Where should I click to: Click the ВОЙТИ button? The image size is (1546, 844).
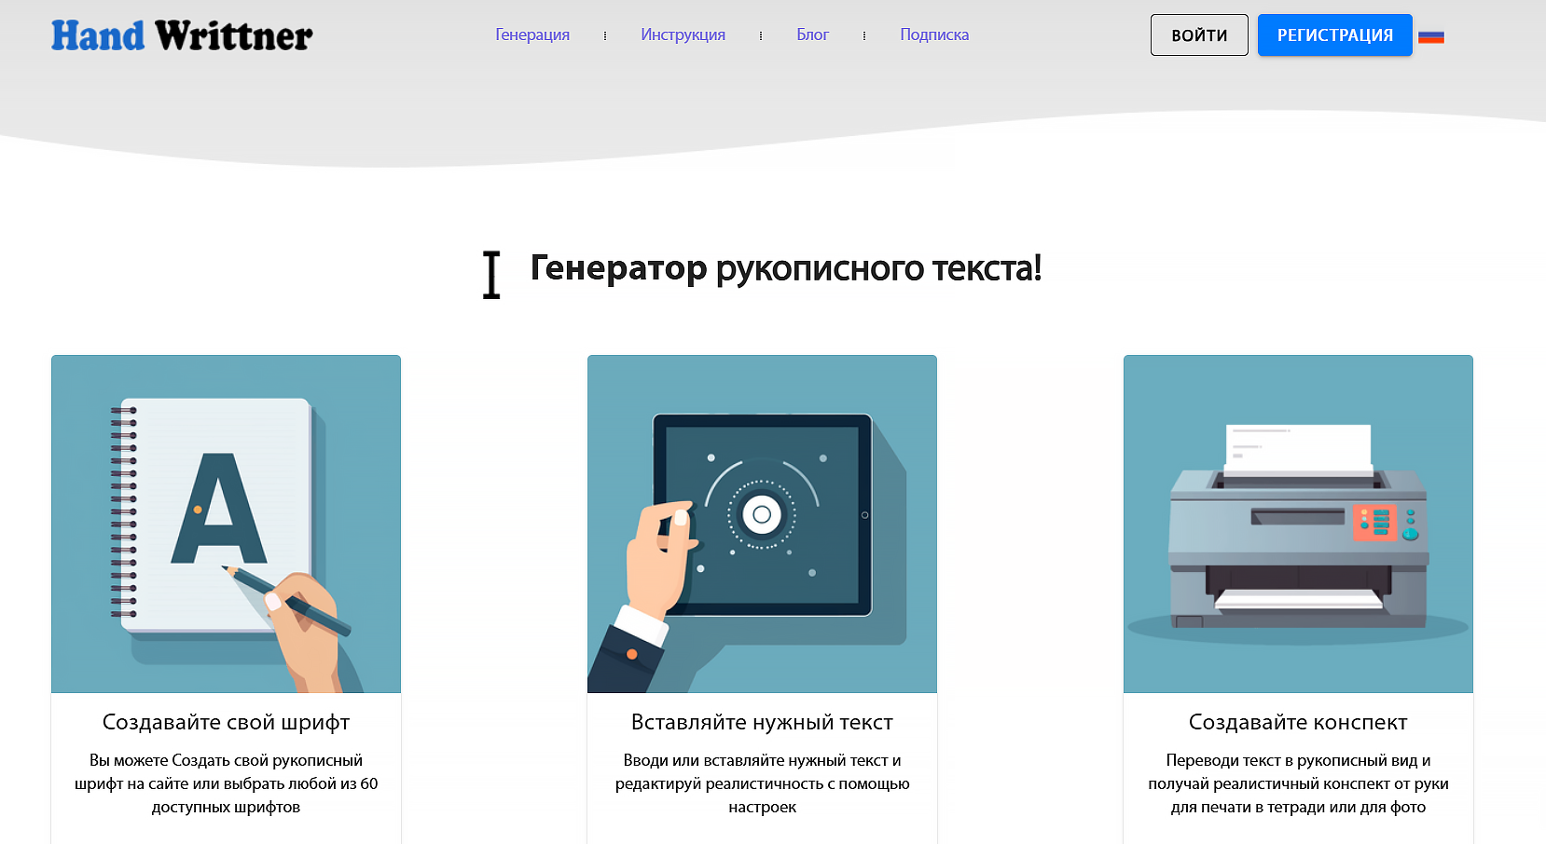[1199, 34]
